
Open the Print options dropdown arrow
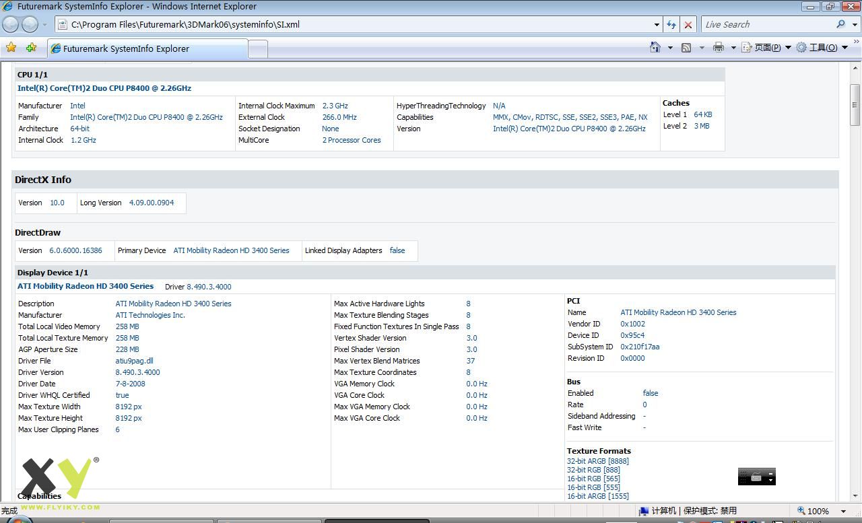(x=733, y=48)
